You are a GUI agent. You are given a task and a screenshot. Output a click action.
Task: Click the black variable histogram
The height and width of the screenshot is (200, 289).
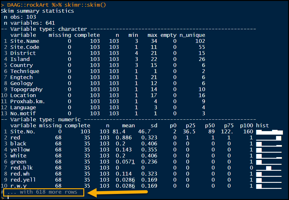coord(269,143)
